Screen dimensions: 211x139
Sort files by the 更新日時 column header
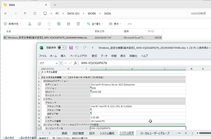click(x=108, y=31)
